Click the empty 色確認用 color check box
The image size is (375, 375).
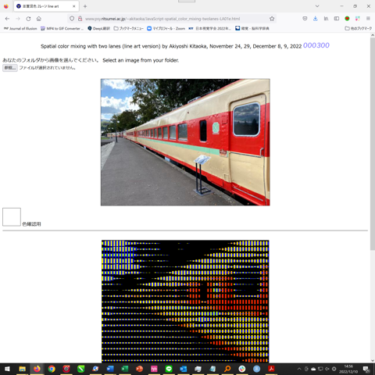click(12, 216)
